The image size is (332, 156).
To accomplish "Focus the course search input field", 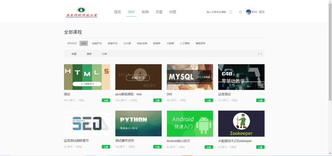I will [217, 12].
